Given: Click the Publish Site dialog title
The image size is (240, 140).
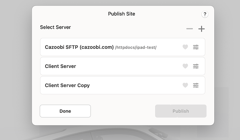Looking at the screenshot, I should pyautogui.click(x=121, y=14).
